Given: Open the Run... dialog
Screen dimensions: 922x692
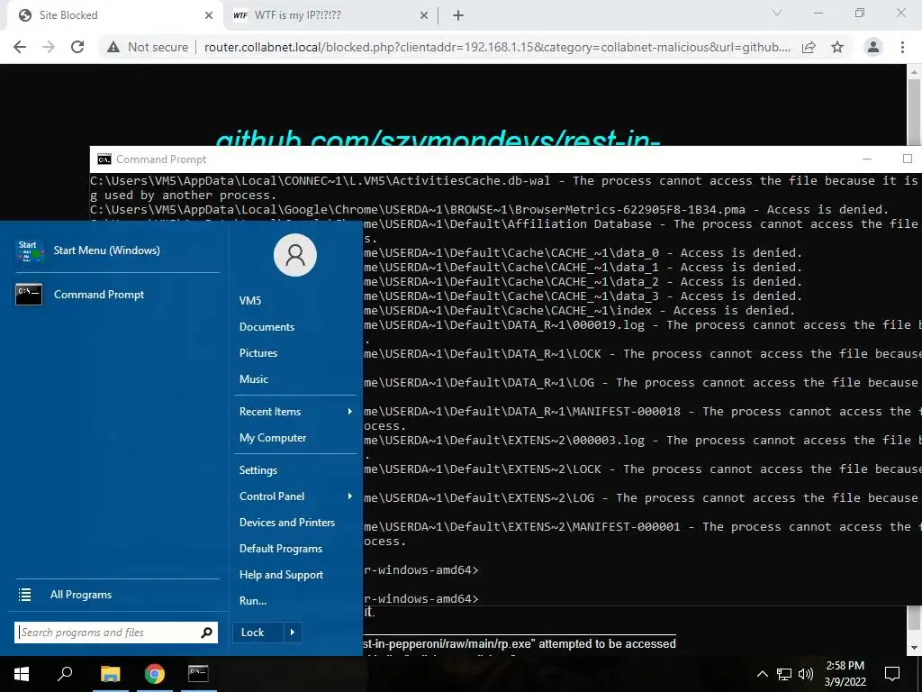Looking at the screenshot, I should coord(253,601).
